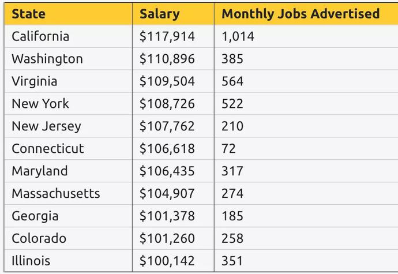Click the State column header

28,14
